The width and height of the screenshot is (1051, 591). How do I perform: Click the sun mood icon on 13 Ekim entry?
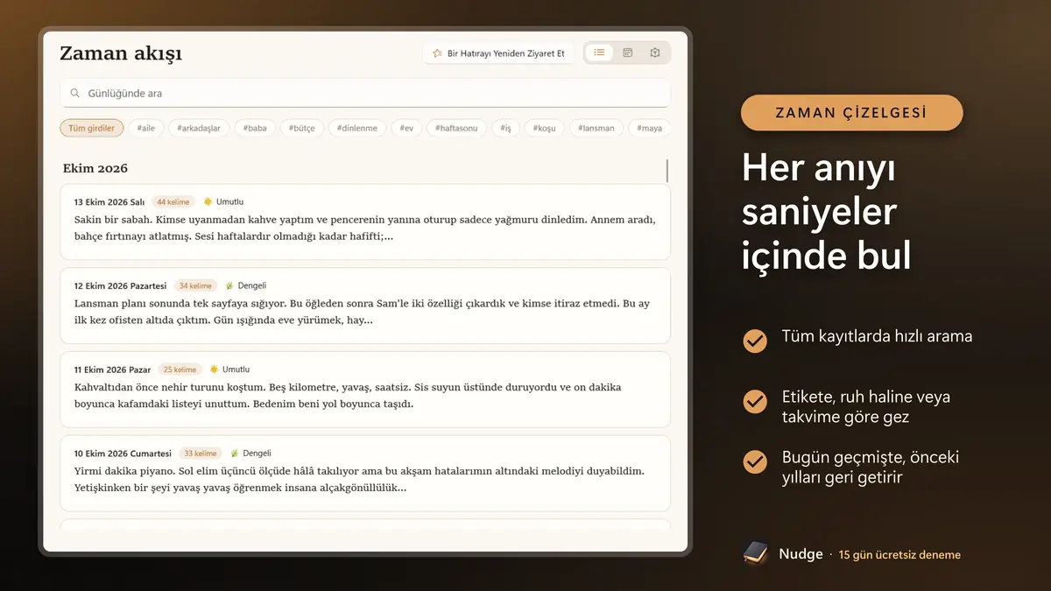[208, 202]
